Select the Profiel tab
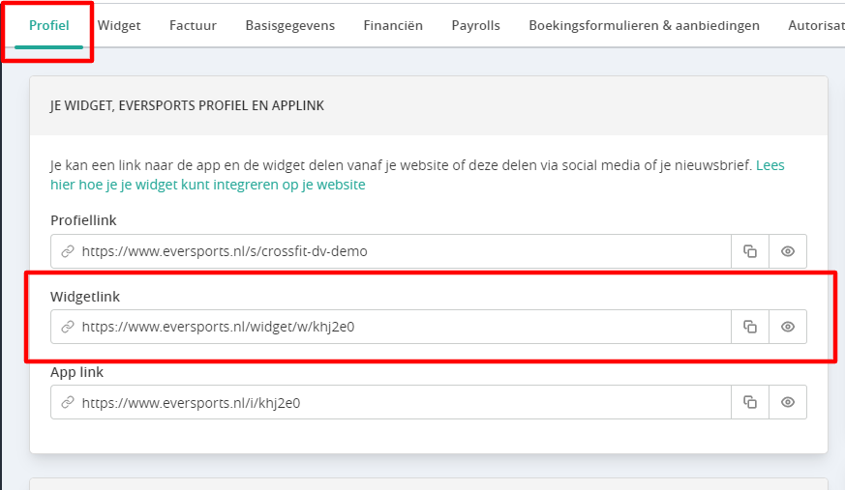 click(49, 25)
